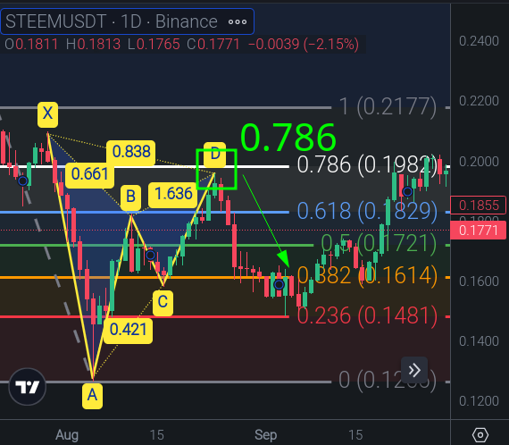This screenshot has height=445, width=509.
Task: Select the yellow C pattern point label
Action: 163,303
